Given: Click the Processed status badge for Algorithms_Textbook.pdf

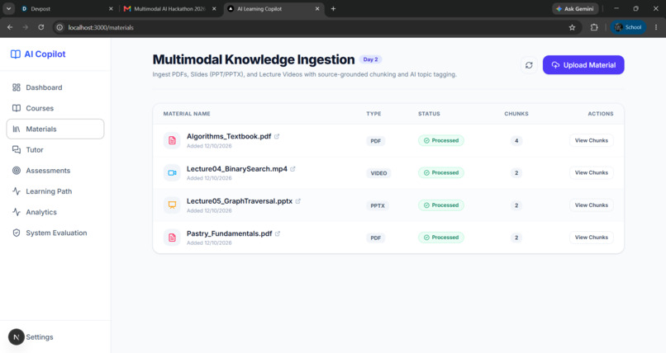Looking at the screenshot, I should 441,140.
